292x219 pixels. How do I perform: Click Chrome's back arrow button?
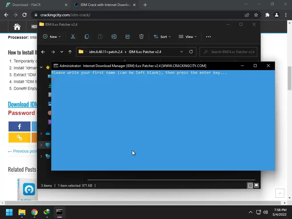6,15
